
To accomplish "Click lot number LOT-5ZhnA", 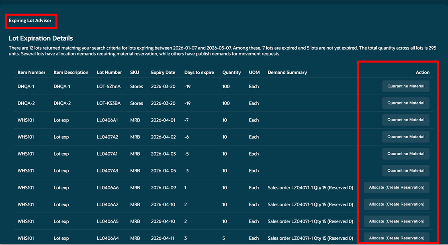I will [x=108, y=87].
